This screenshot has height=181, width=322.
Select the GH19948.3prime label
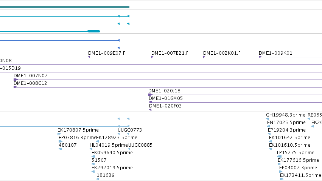[286, 115]
